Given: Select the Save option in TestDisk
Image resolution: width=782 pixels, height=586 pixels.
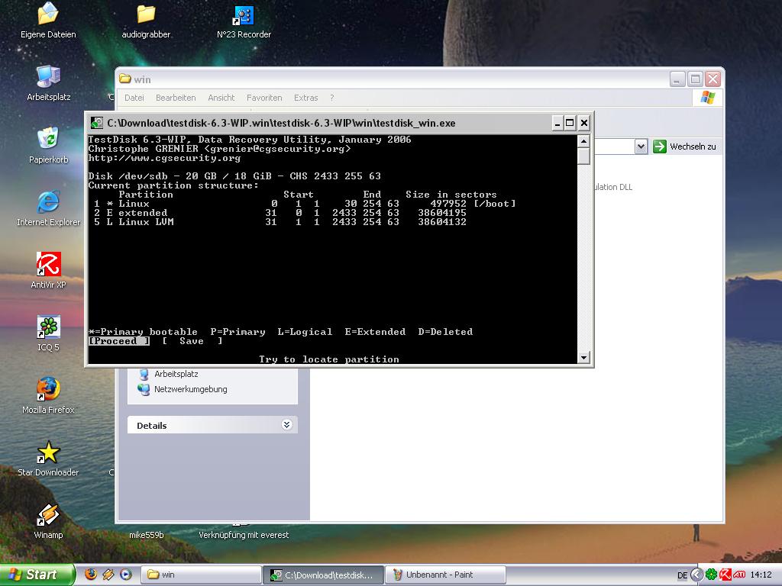Looking at the screenshot, I should click(192, 341).
